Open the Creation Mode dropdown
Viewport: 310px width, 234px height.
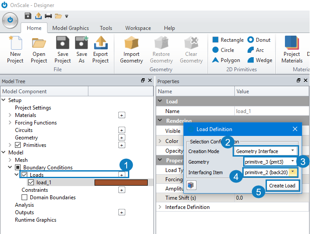265,151
